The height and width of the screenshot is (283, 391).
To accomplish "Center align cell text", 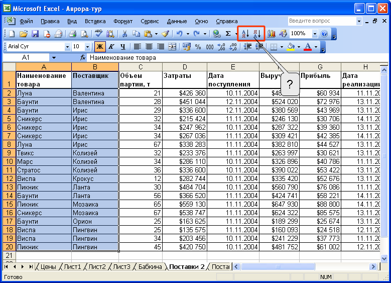I will (x=149, y=47).
